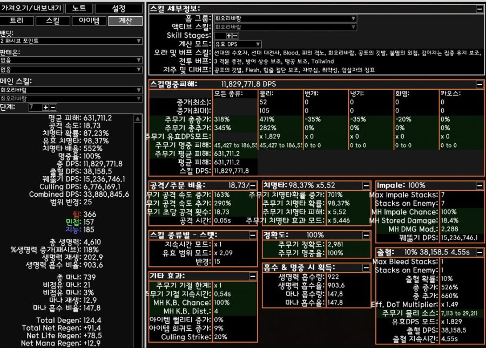
Task: Collapse the 치명타 section
Action: point(366,185)
